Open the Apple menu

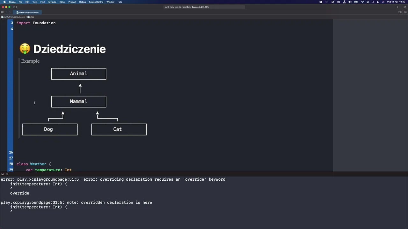(4, 2)
